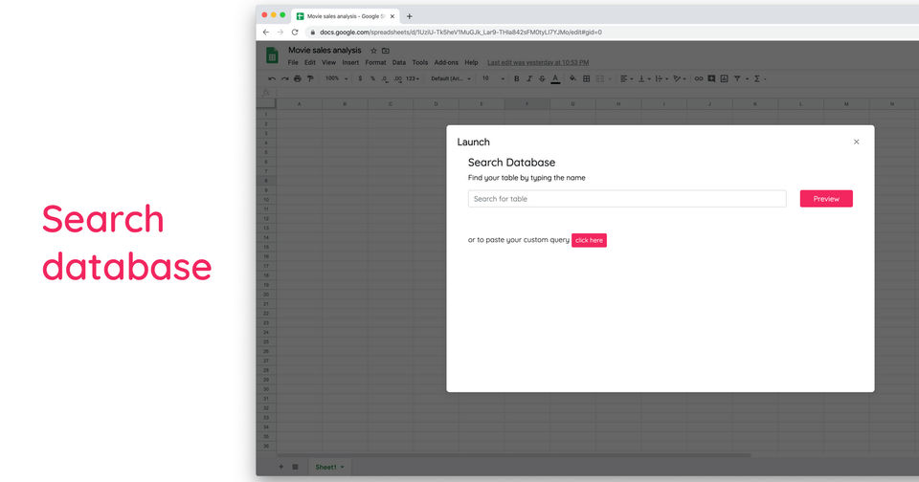Screen dimensions: 919x482
Task: Open the vertical align dropdown
Action: [x=644, y=78]
